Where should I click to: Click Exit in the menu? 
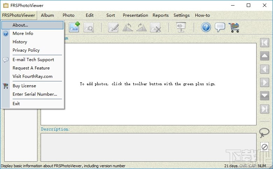tap(33, 103)
